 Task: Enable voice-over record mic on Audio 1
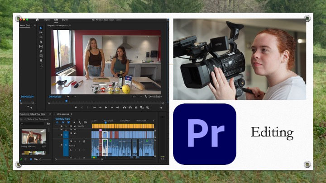pos(84,141)
